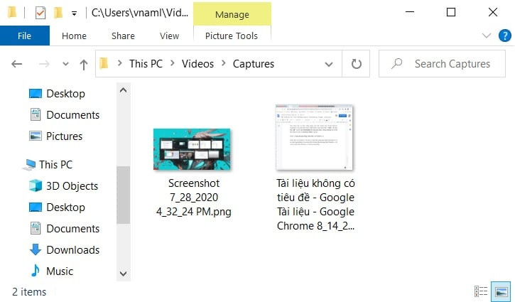515x302 pixels.
Task: Expand the address bar history dropdown
Action: click(x=330, y=64)
